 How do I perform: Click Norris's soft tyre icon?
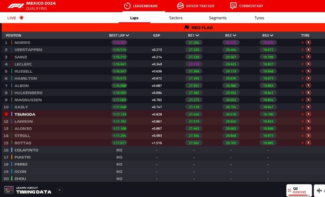click(308, 43)
